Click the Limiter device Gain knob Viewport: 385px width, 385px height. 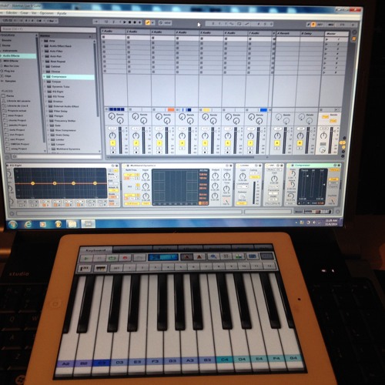coord(243,176)
